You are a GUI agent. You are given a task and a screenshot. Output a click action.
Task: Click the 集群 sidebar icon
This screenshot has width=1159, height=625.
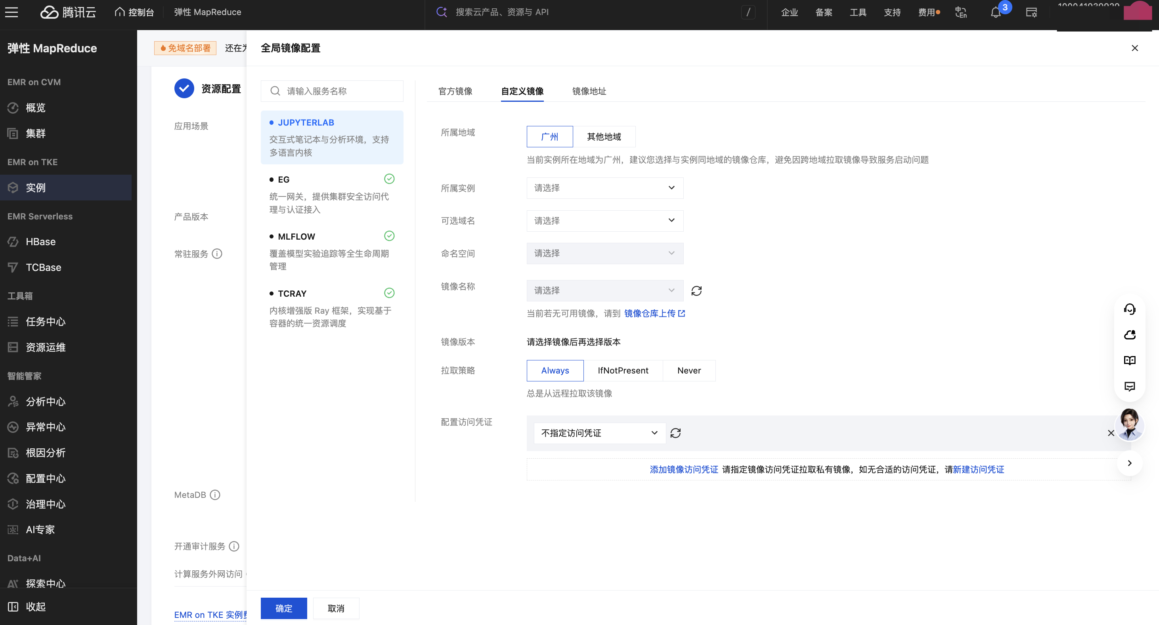point(13,133)
